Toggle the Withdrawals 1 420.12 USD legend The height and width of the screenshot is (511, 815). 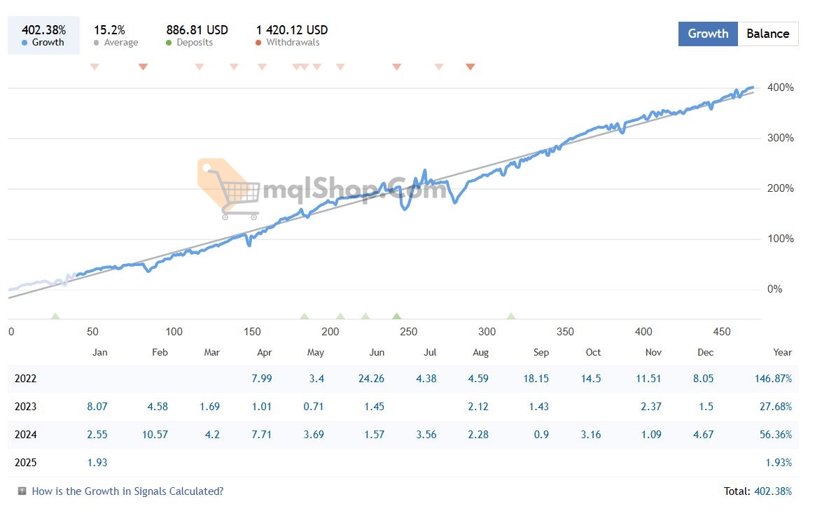click(292, 36)
